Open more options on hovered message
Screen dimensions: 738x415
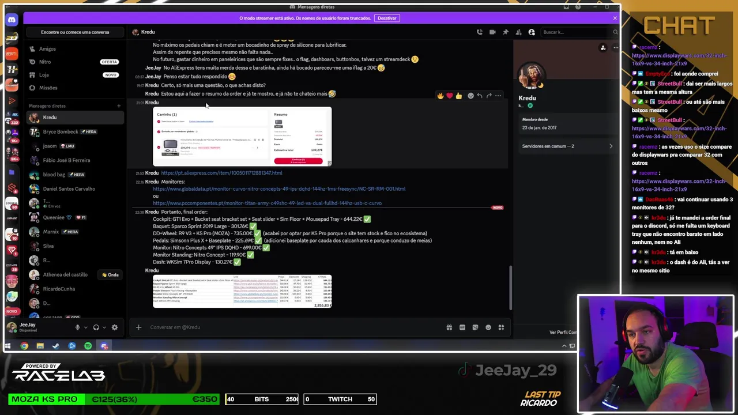point(498,96)
